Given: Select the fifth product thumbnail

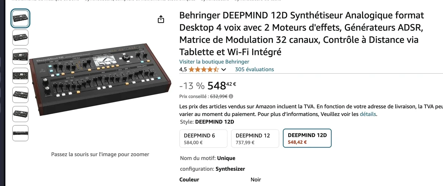Looking at the screenshot, I should 21,94.
